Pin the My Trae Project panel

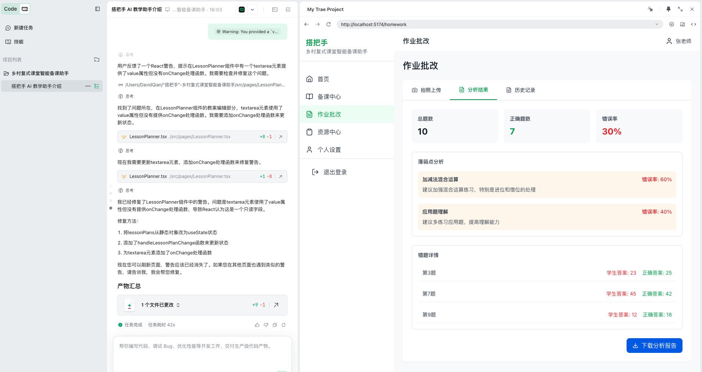668,9
